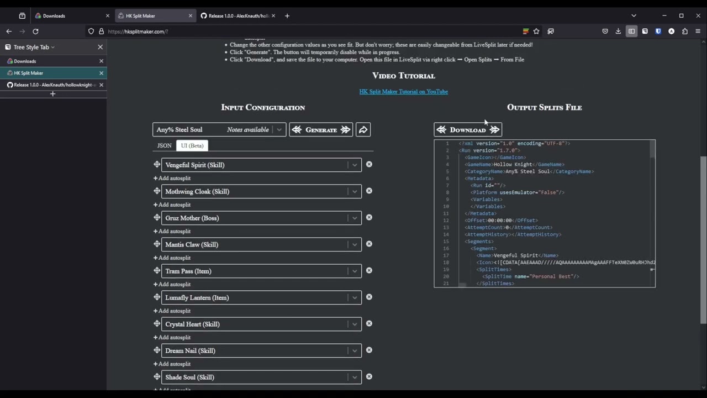Expand the Lumafly Lantern (Item) dropdown
The height and width of the screenshot is (398, 707).
click(x=355, y=297)
